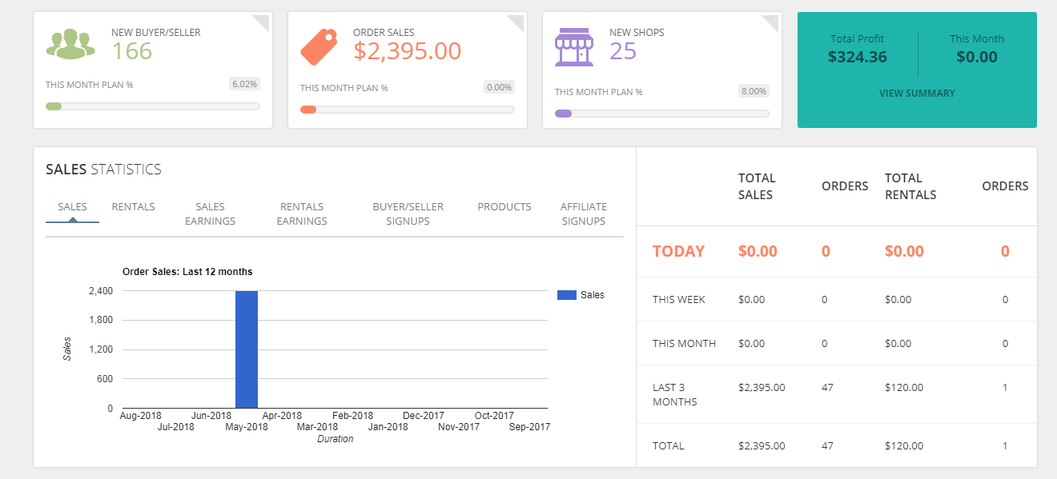Click the folded corner on New Shops card
Image resolution: width=1057 pixels, height=479 pixels.
(x=770, y=22)
